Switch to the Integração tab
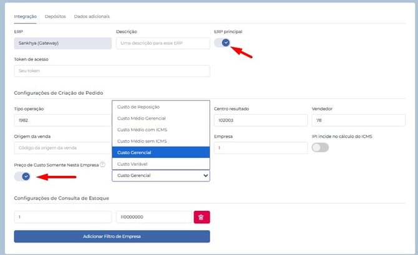418x255 pixels. 26,16
